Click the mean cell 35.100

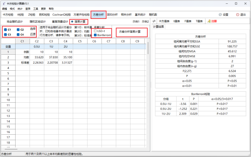click(x=65, y=57)
